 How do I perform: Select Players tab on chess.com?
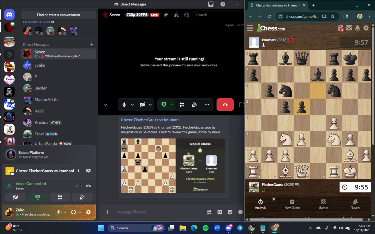click(355, 204)
